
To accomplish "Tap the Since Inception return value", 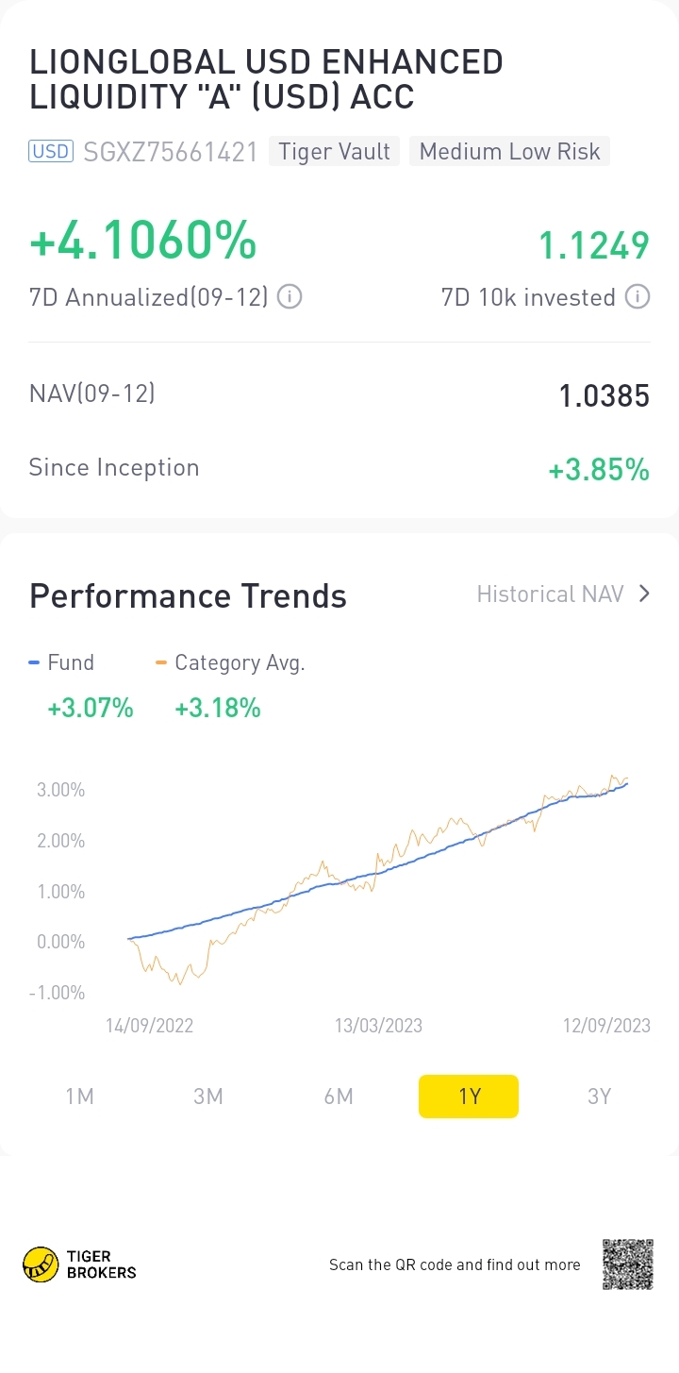I will [599, 469].
